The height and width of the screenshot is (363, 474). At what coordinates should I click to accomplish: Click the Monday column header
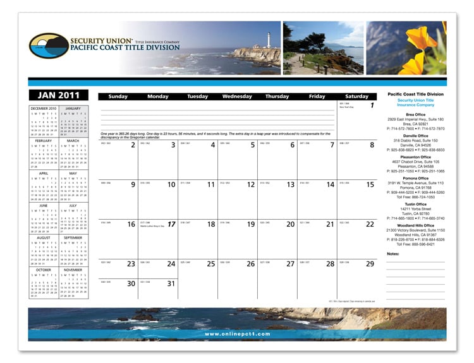(x=158, y=97)
